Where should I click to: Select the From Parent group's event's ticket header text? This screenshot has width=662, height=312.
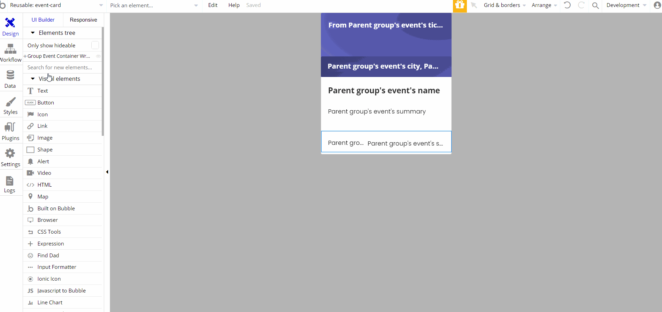pos(386,25)
